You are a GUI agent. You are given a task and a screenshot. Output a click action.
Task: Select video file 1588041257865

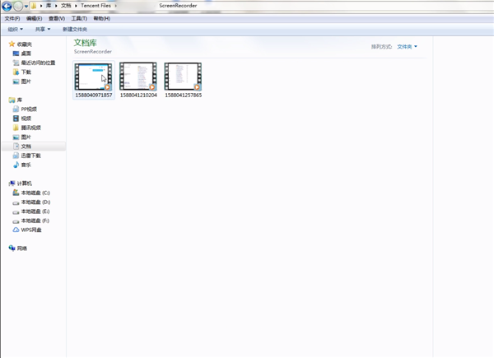184,81
